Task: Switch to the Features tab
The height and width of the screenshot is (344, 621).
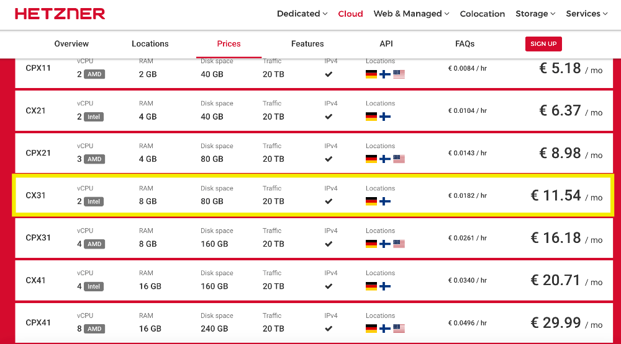Action: click(x=307, y=44)
